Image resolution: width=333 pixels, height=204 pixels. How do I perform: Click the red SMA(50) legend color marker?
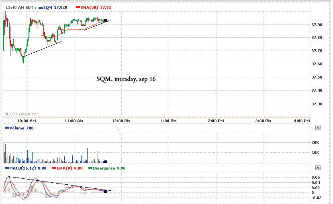(x=78, y=7)
